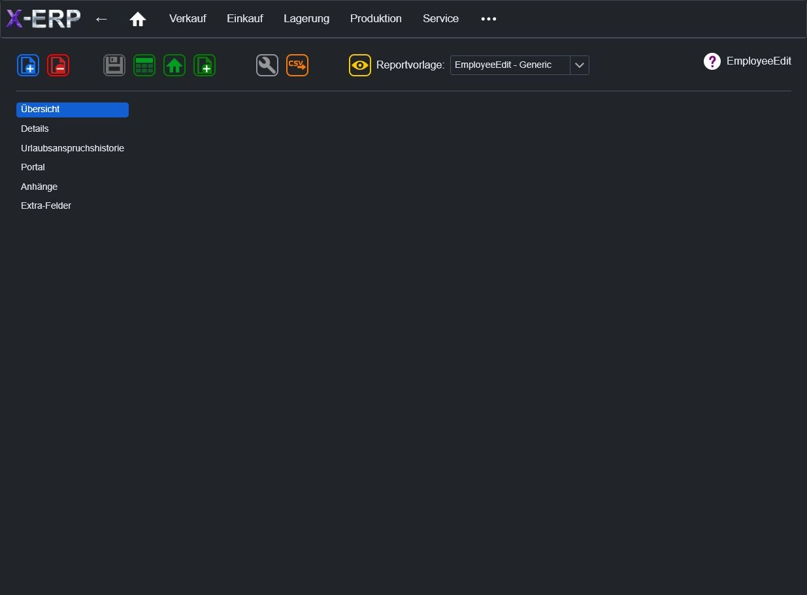Click the green add document icon
This screenshot has height=595, width=807.
pos(205,65)
